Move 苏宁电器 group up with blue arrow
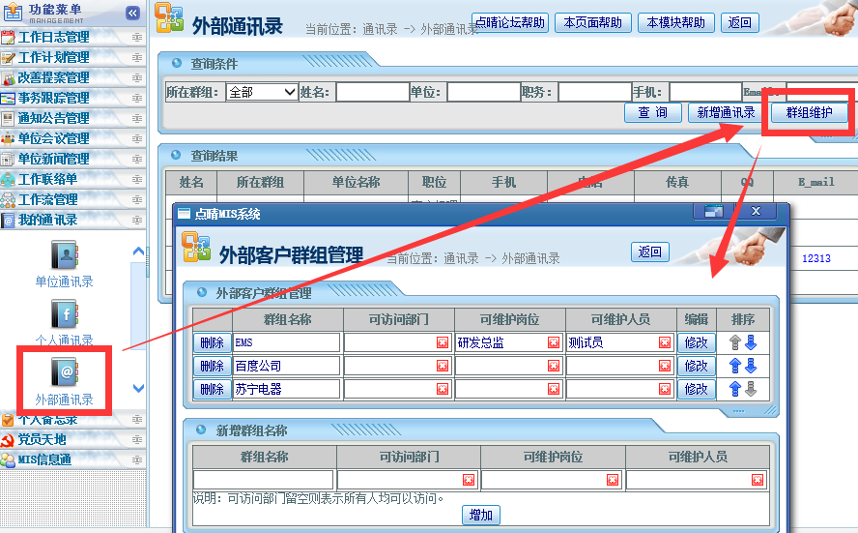 pos(735,389)
